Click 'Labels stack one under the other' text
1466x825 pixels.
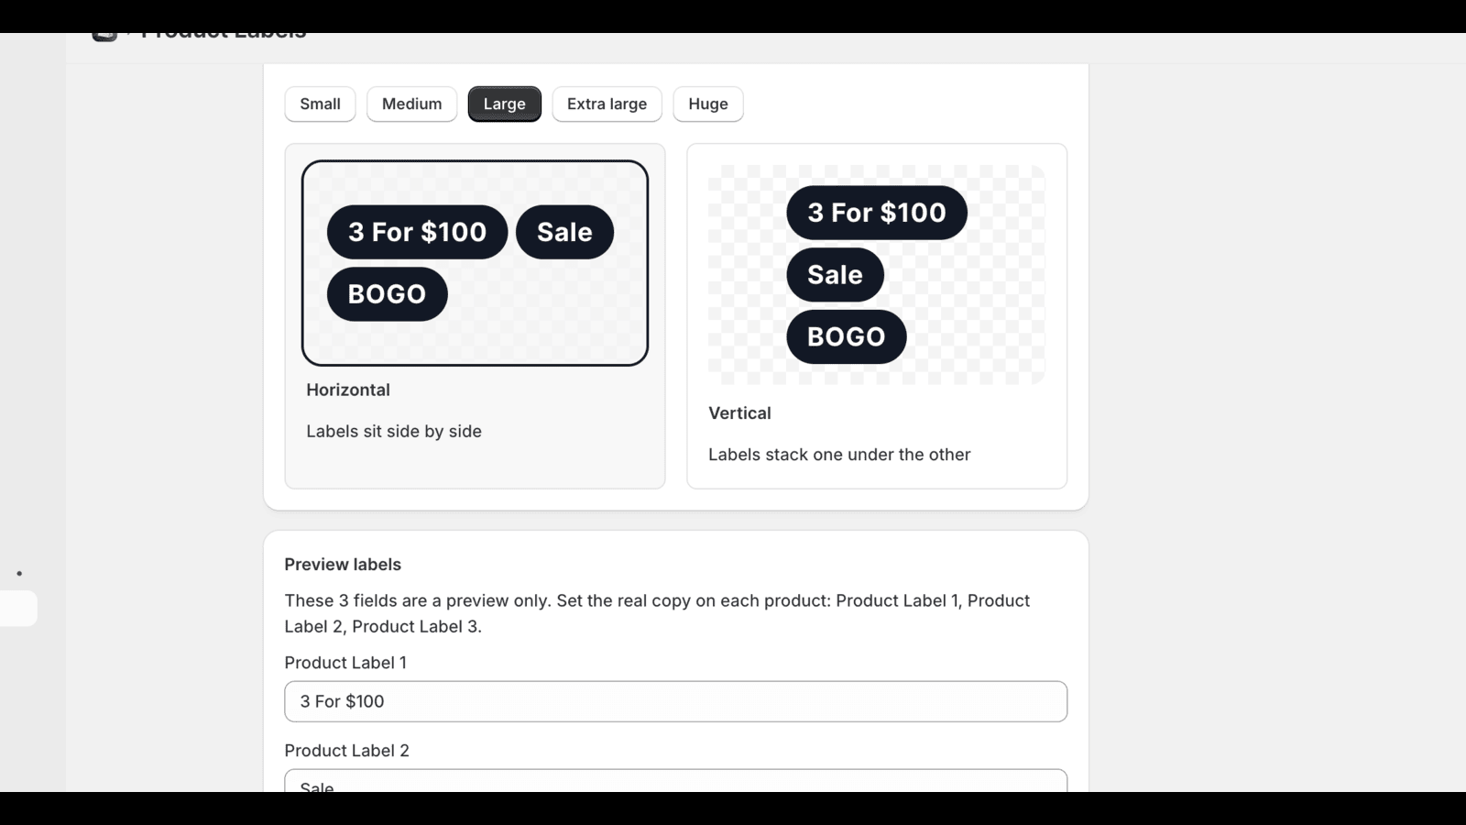click(839, 455)
